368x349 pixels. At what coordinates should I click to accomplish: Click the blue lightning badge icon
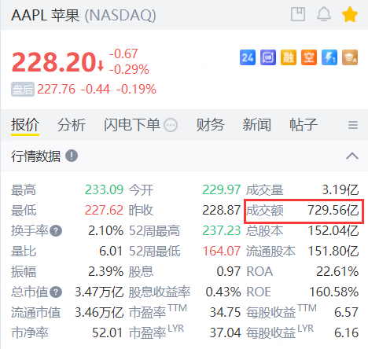tap(329, 57)
